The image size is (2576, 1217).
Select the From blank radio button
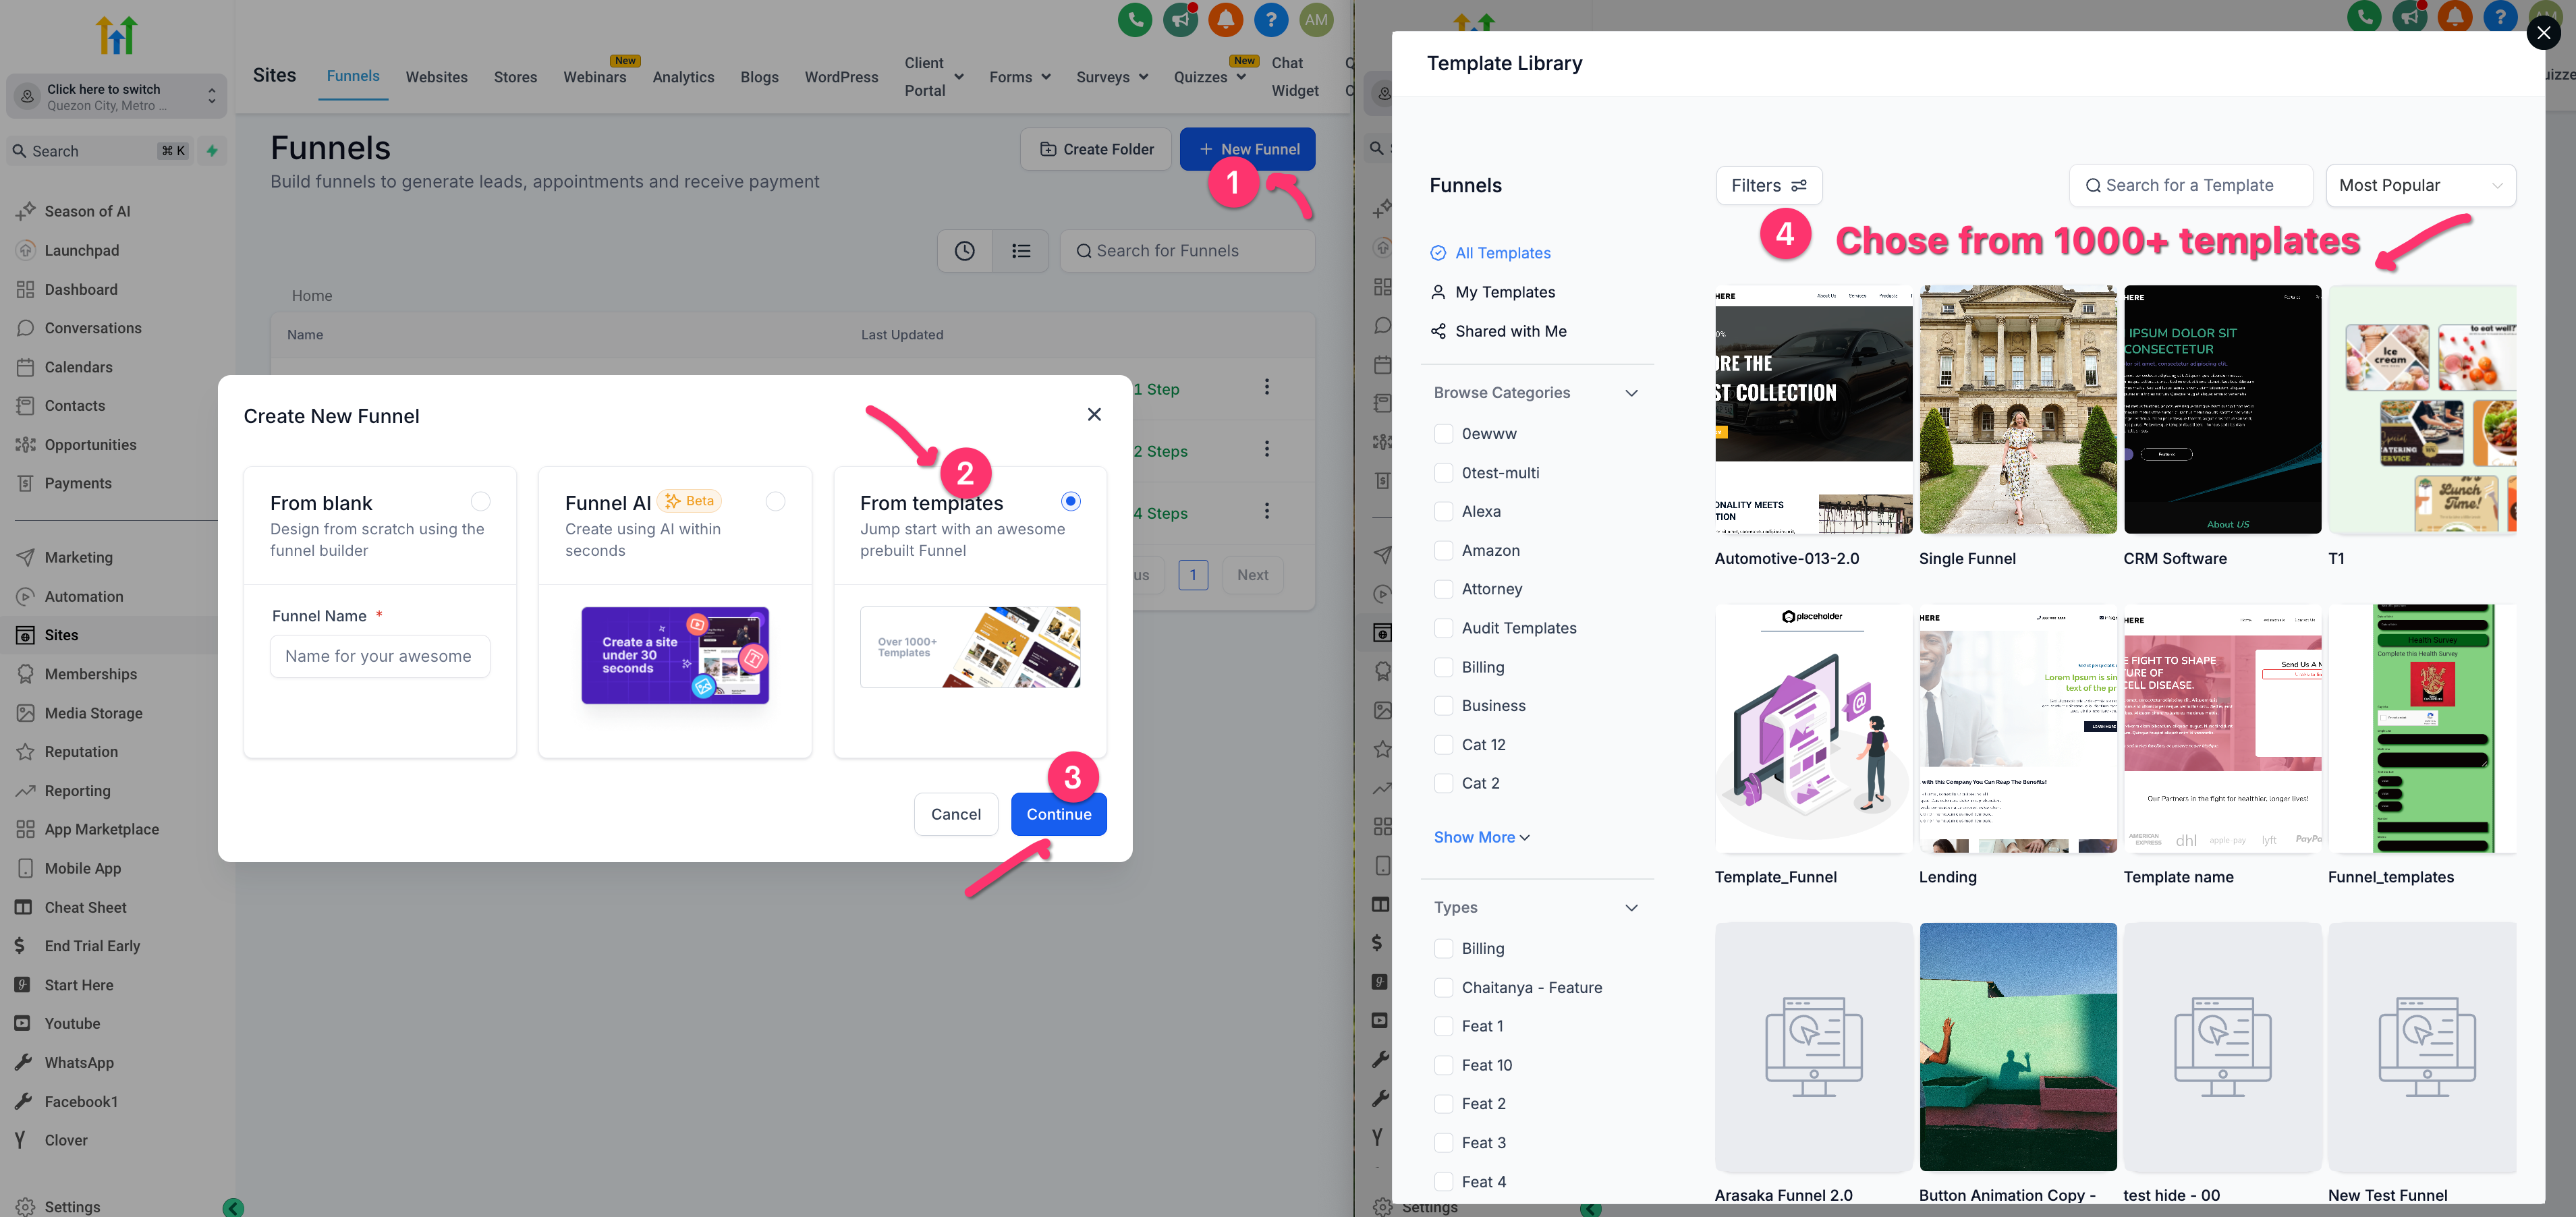tap(480, 501)
